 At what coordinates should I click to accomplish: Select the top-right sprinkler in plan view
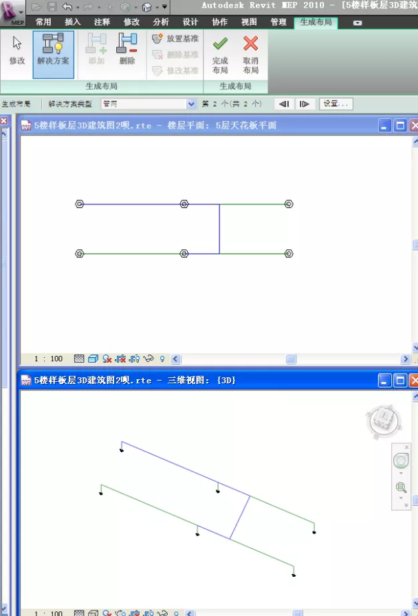point(289,204)
